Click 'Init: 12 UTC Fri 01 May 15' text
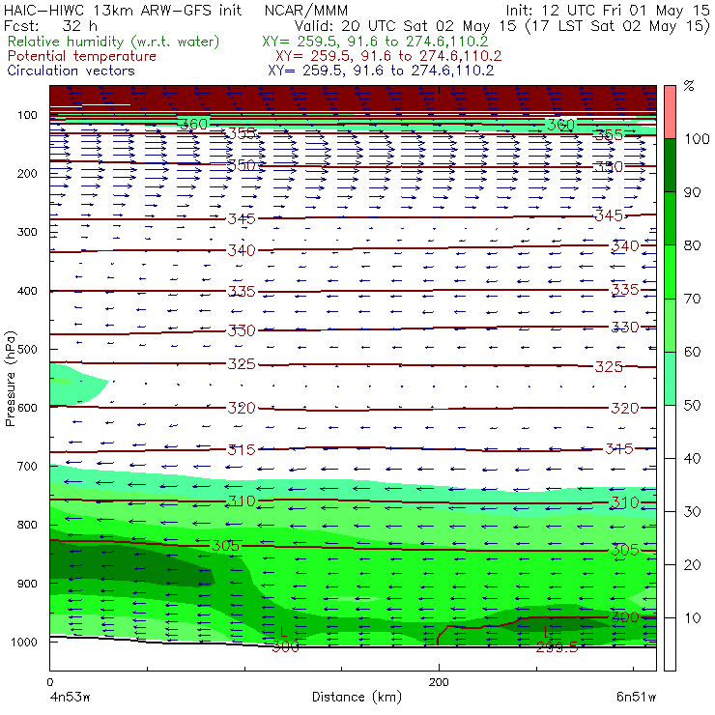Image resolution: width=715 pixels, height=715 pixels. pyautogui.click(x=608, y=11)
